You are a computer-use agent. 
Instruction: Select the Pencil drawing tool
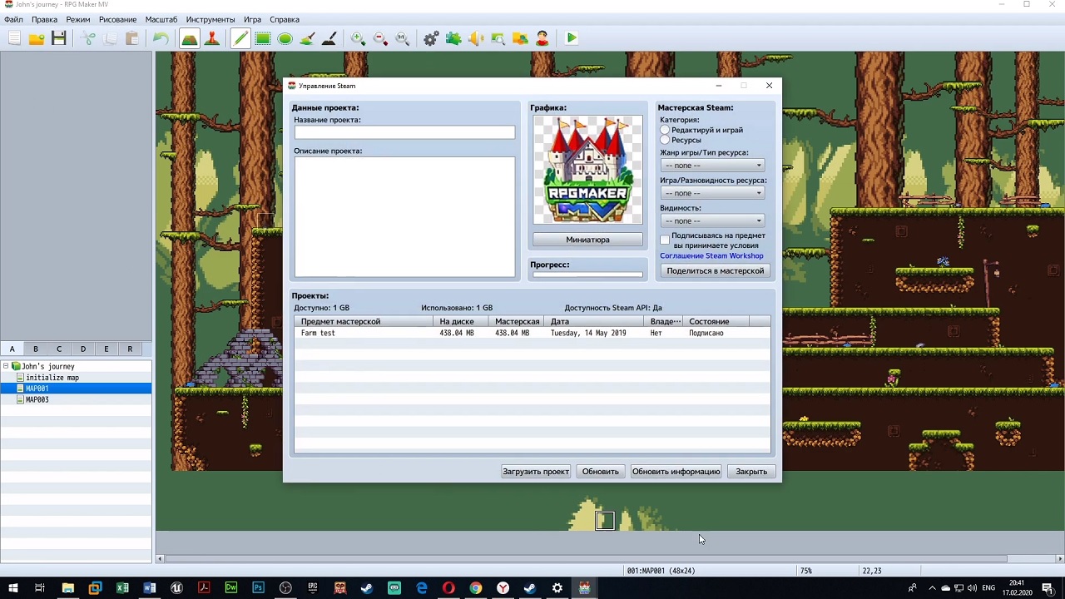240,38
